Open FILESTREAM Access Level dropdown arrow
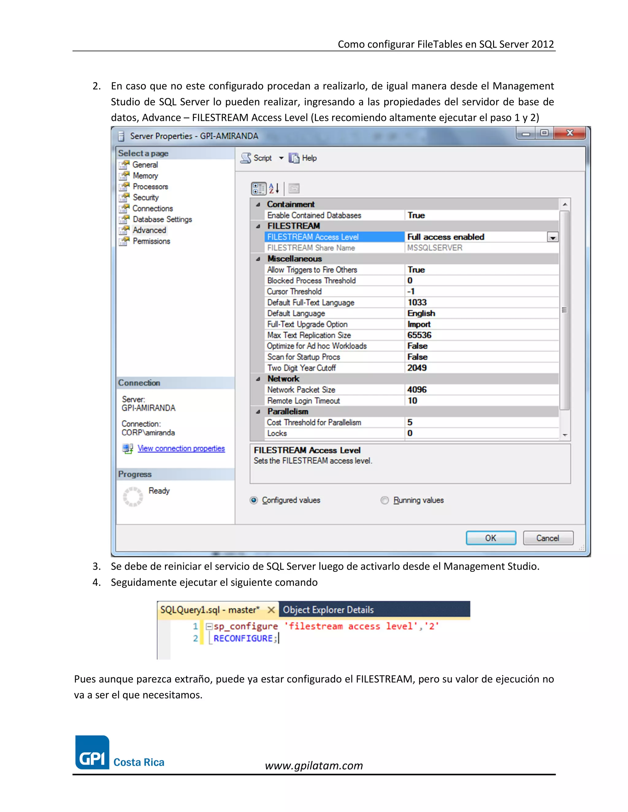This screenshot has width=628, height=812. 553,237
